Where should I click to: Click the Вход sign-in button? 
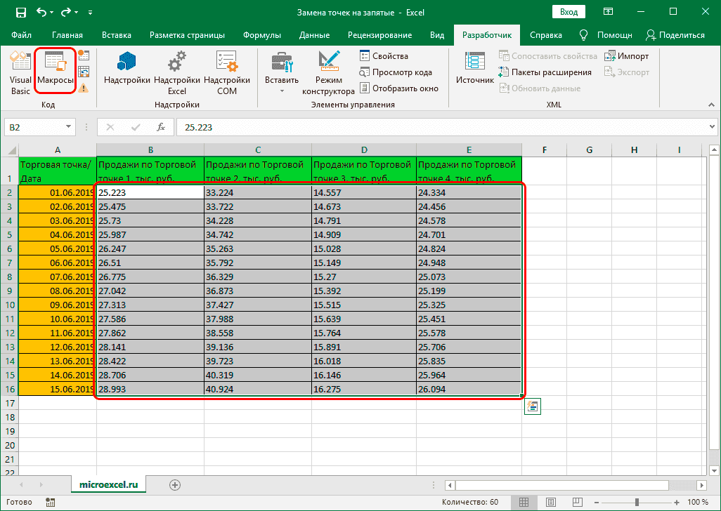569,12
